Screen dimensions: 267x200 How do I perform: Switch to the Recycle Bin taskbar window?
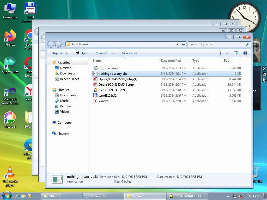[x=103, y=196]
